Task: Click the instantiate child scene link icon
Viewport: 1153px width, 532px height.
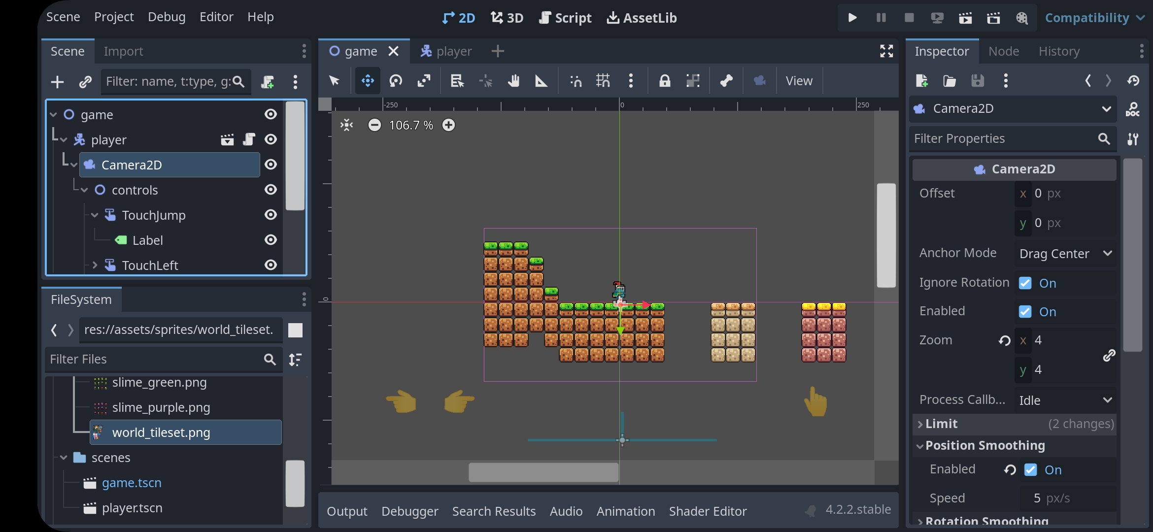Action: tap(85, 82)
